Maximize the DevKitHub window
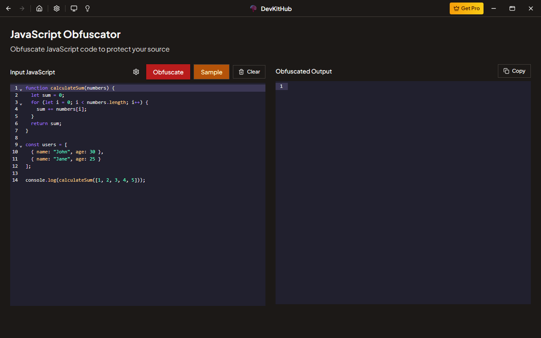541x338 pixels. [x=512, y=8]
